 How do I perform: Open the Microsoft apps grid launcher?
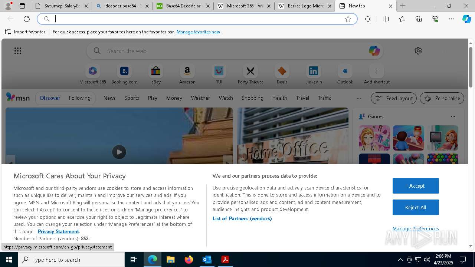tap(18, 51)
